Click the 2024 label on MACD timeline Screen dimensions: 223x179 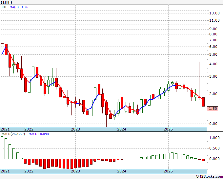(x=122, y=171)
